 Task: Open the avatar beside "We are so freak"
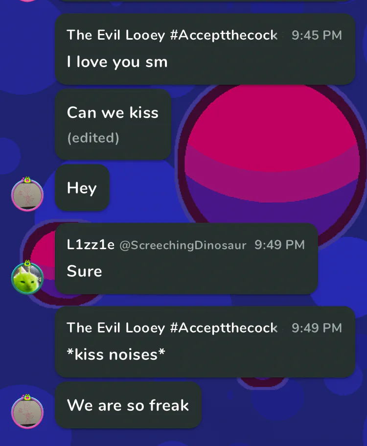(27, 412)
